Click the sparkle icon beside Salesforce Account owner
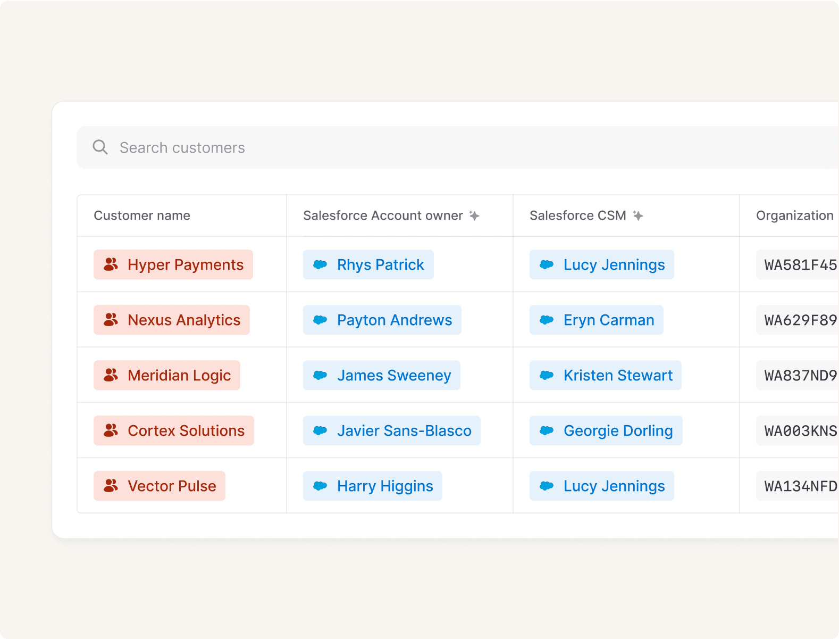Screen dimensions: 839x639 pos(474,215)
